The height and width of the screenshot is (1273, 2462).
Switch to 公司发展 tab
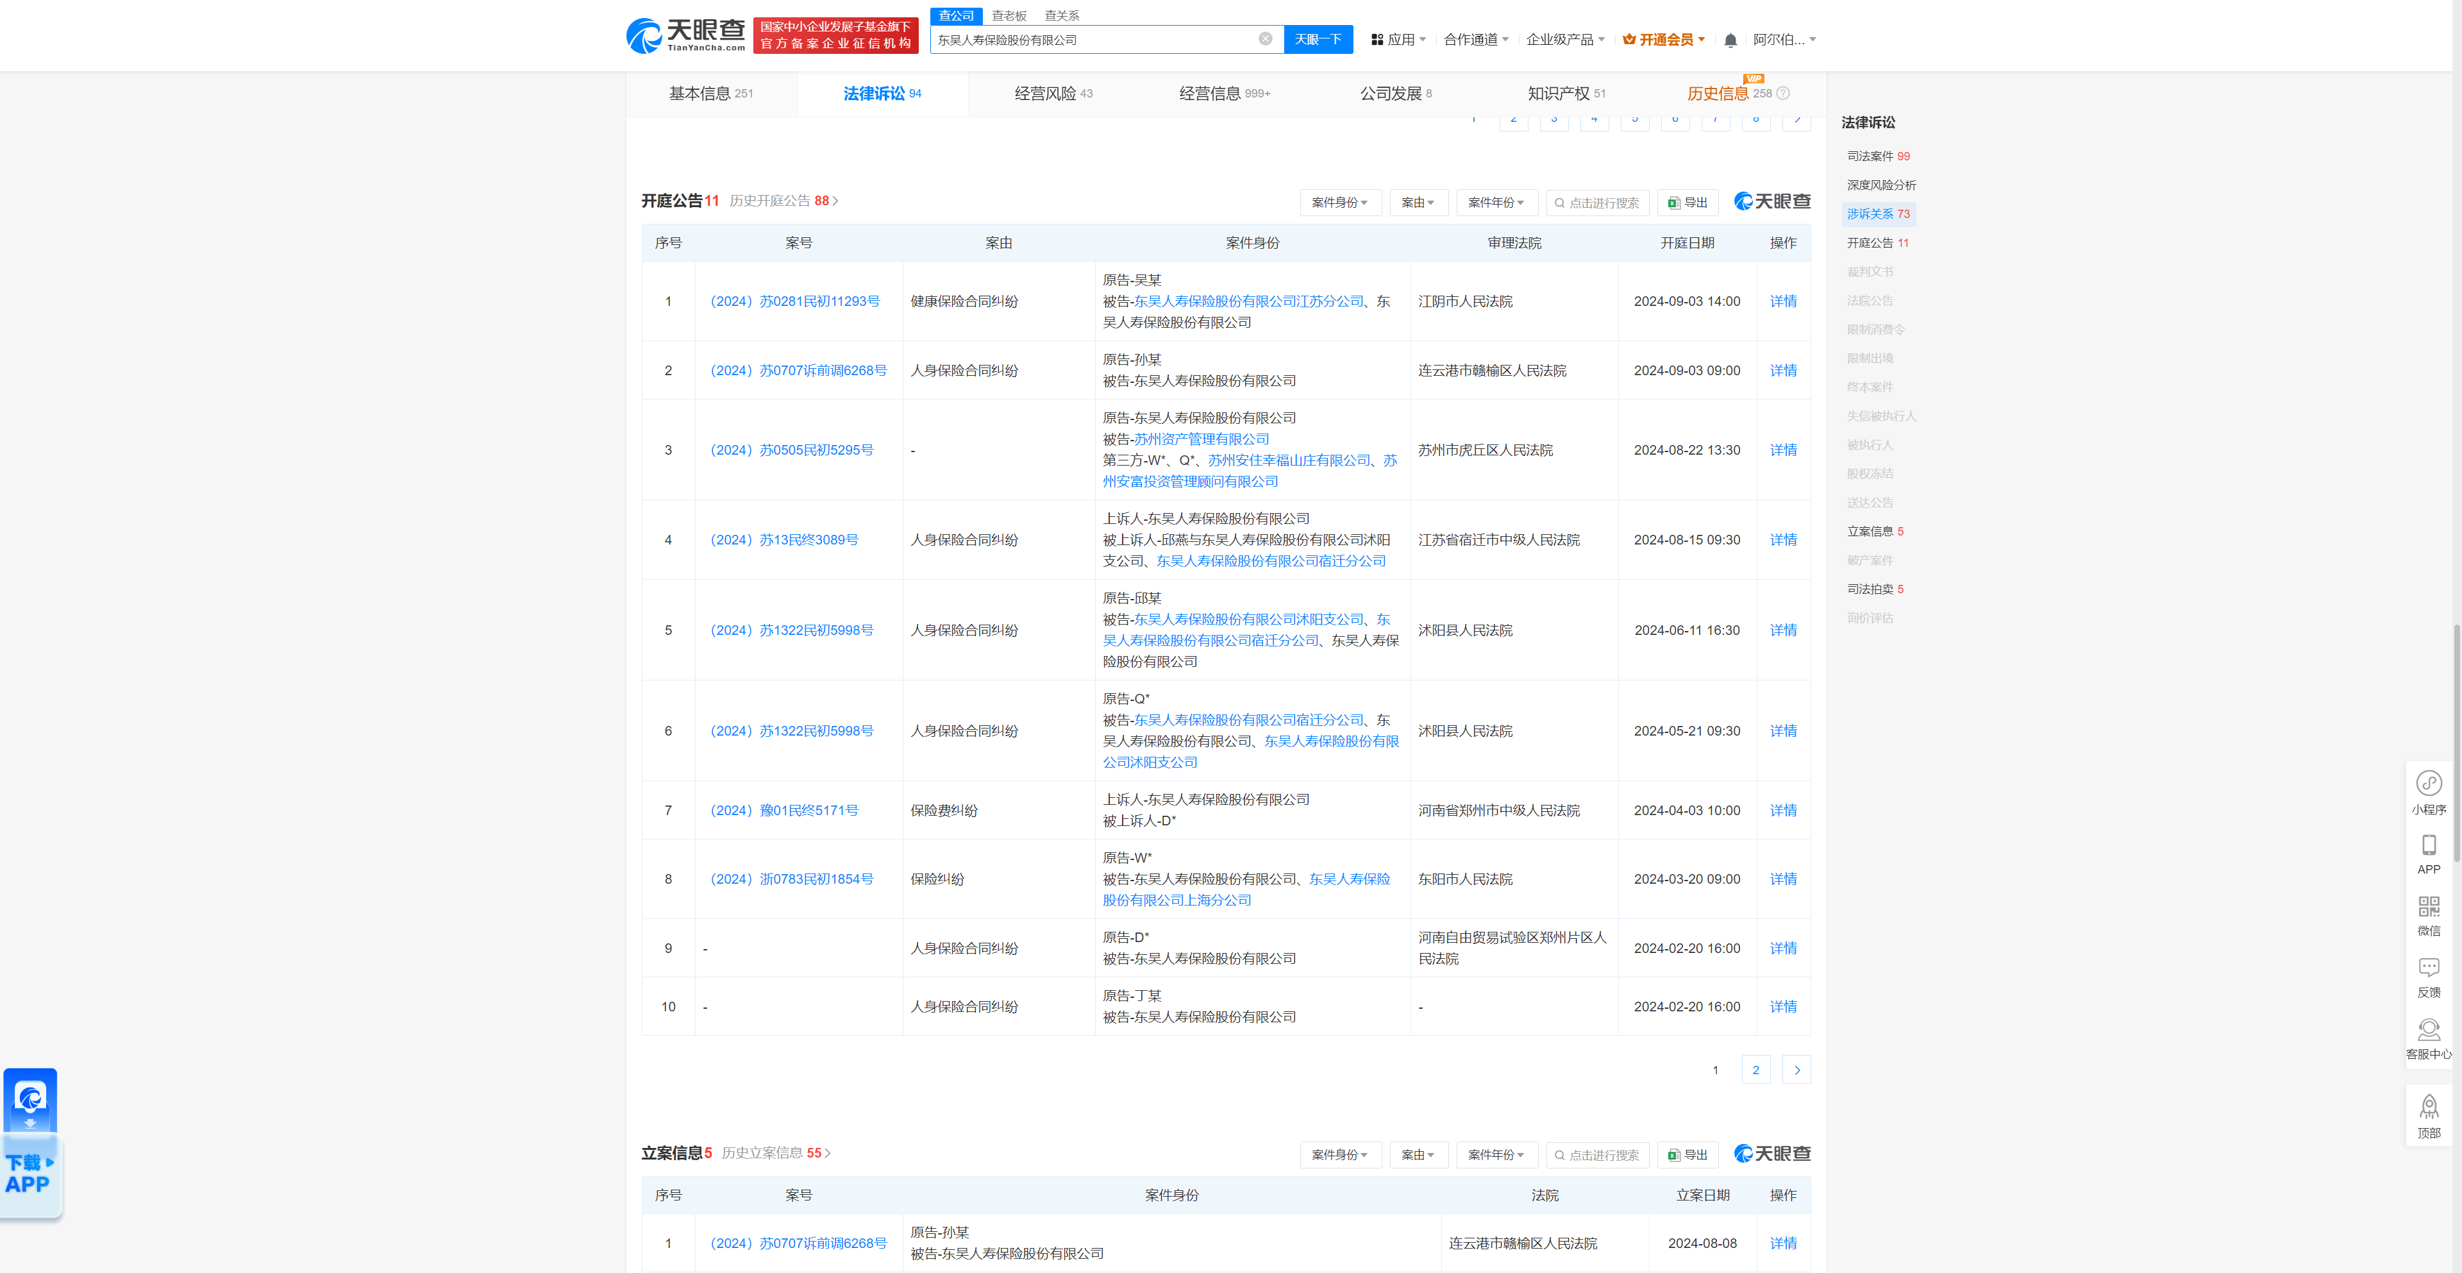click(1395, 94)
